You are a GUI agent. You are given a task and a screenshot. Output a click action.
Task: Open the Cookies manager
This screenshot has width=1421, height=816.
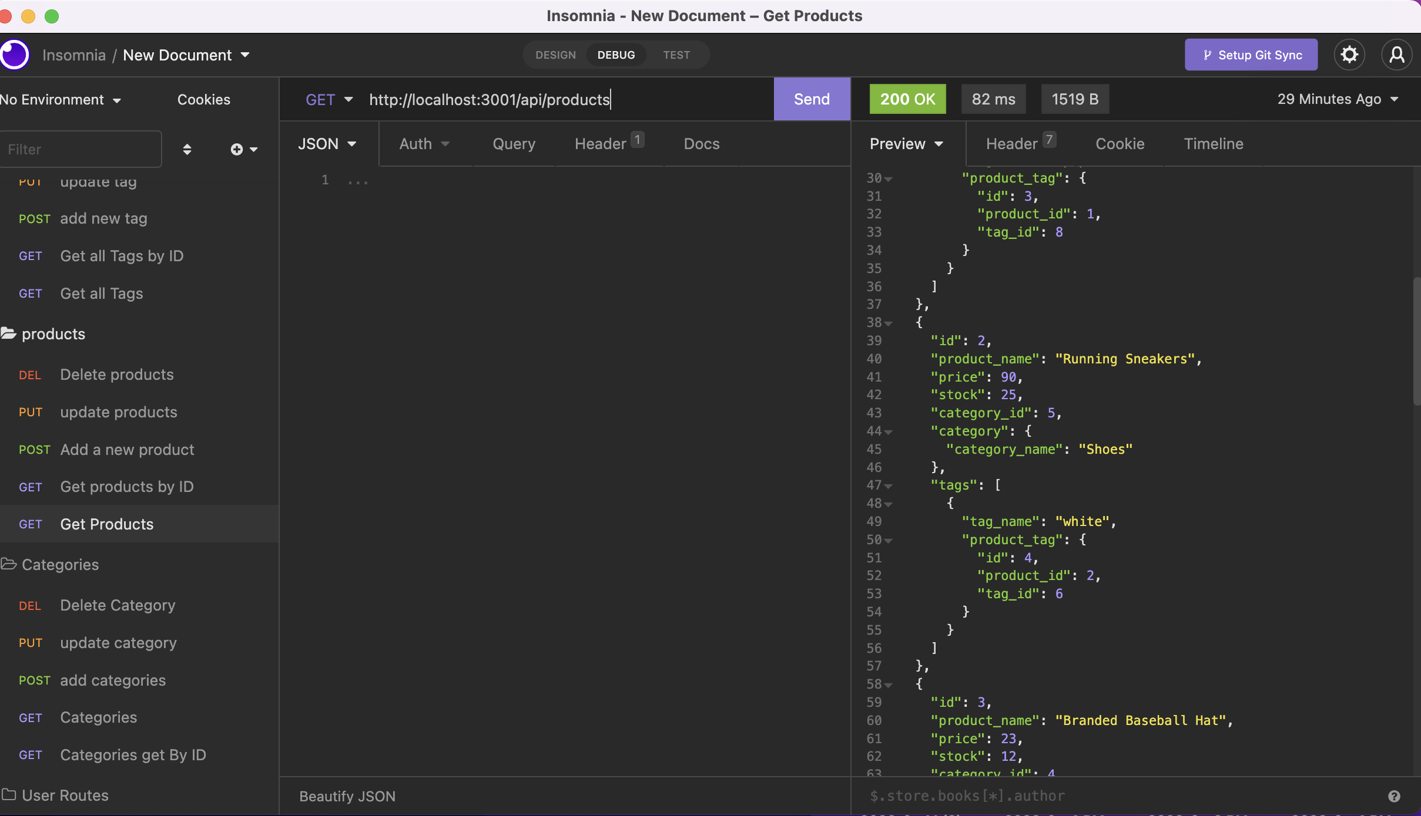pyautogui.click(x=204, y=100)
